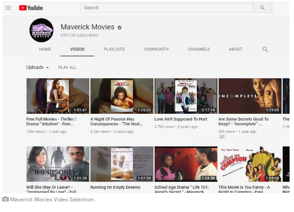Image resolution: width=294 pixels, height=212 pixels.
Task: Select the VIDEOS tab
Action: pos(77,49)
